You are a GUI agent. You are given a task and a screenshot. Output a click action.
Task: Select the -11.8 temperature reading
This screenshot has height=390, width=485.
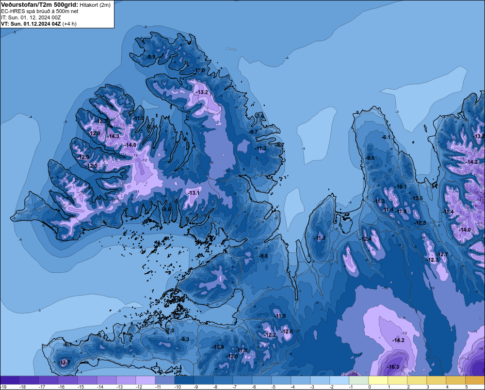241,350
